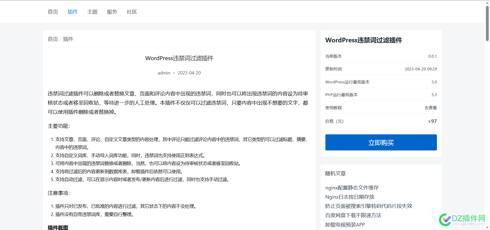The height and width of the screenshot is (230, 490).
Task: Click the 主要功能 heading
Action: (x=59, y=126)
